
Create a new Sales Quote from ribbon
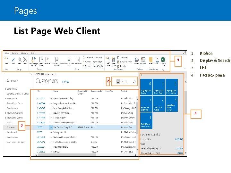point(108,62)
